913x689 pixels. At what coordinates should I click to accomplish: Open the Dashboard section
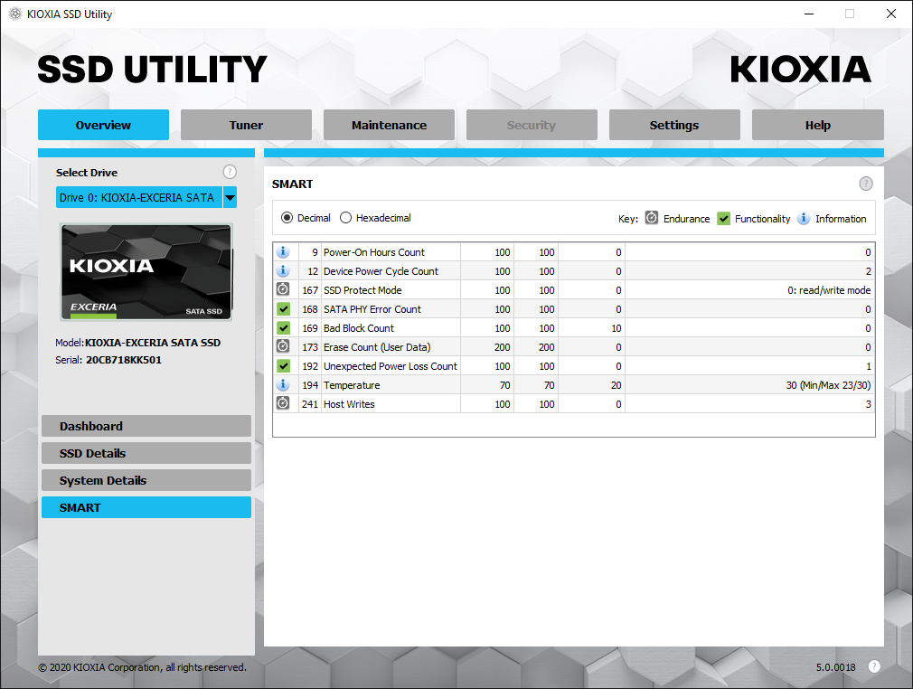146,426
